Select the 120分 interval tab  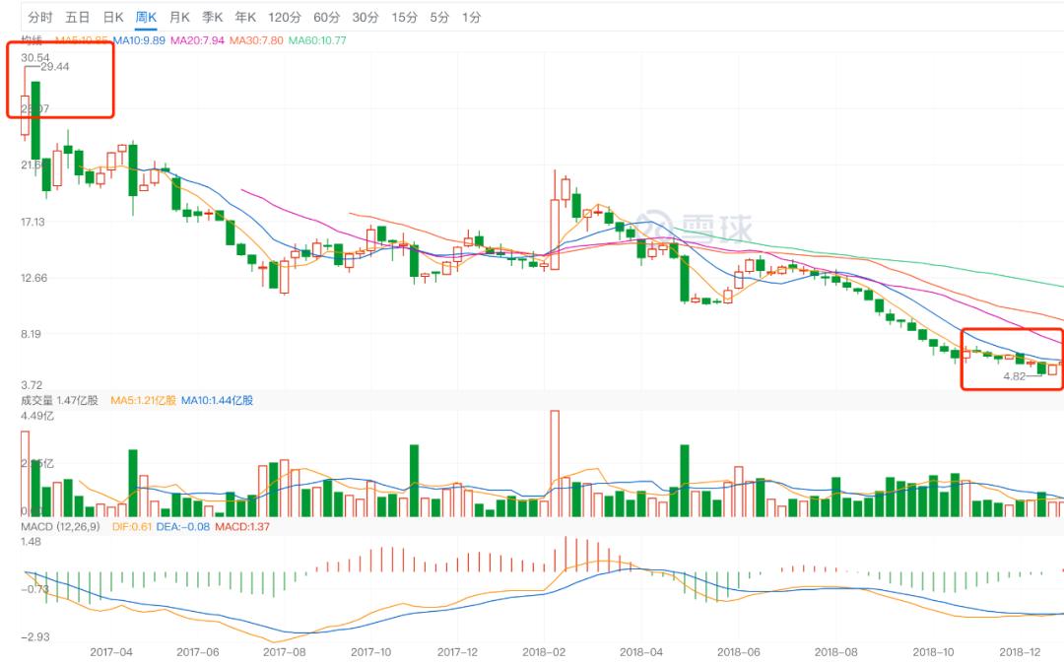[x=284, y=18]
